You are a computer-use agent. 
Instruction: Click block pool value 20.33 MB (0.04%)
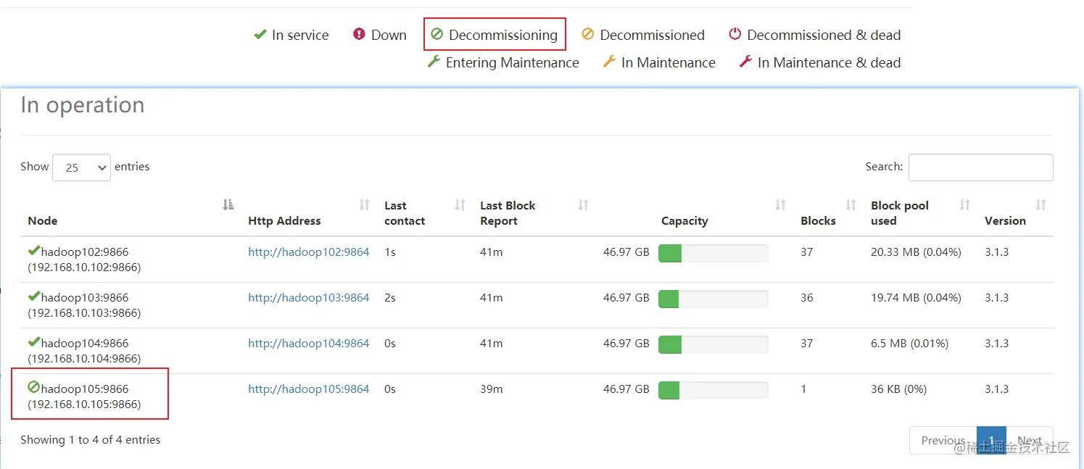click(x=916, y=252)
